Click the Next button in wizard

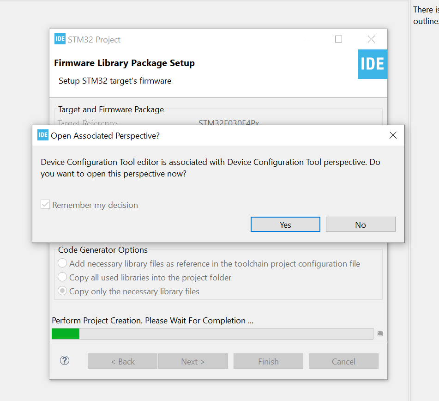[x=193, y=361]
